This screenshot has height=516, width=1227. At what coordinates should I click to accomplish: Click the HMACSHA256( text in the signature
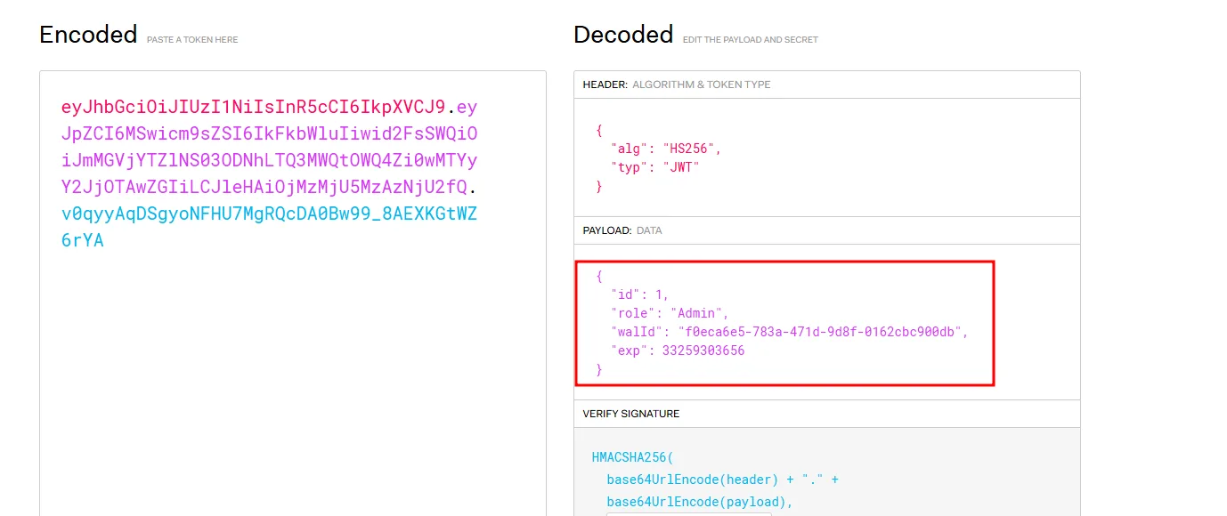633,458
